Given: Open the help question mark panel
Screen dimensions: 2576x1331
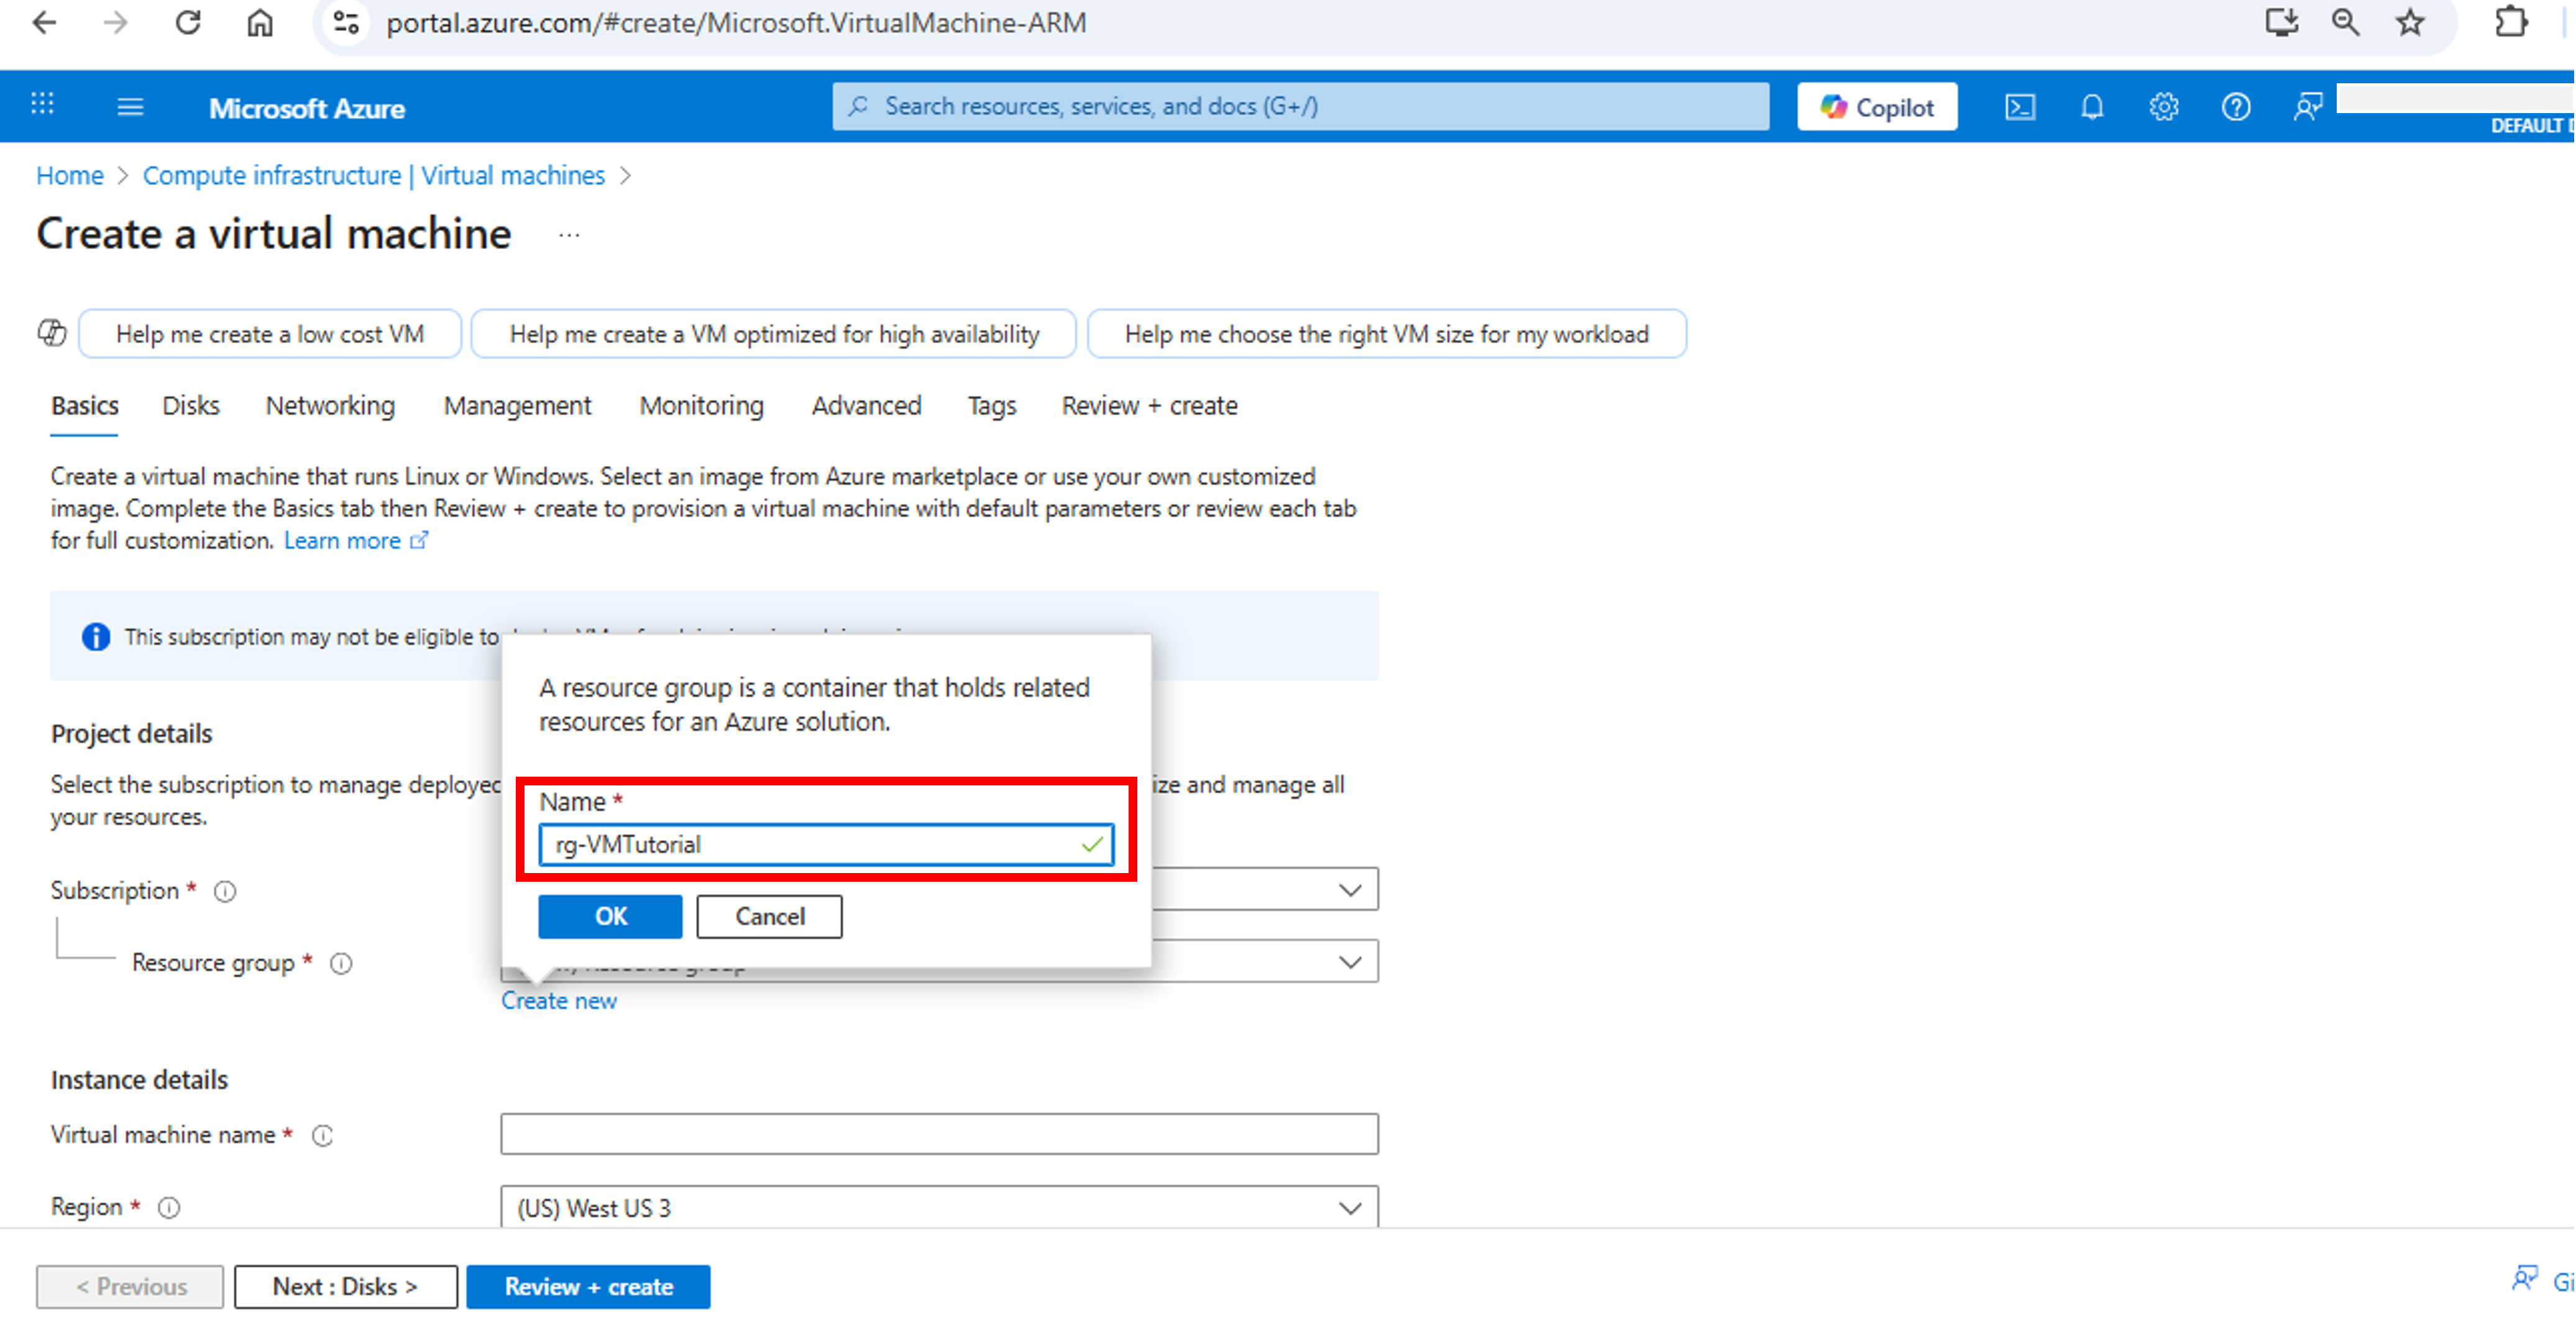Looking at the screenshot, I should click(x=2236, y=106).
